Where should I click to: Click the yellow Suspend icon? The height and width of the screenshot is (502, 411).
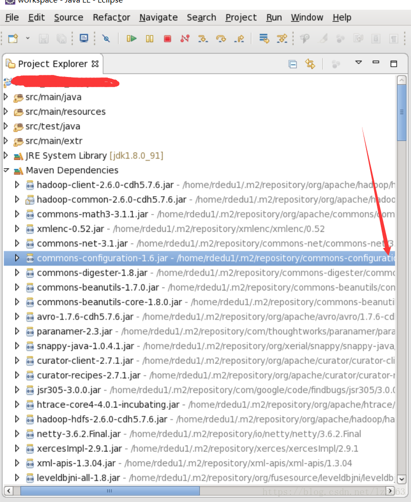150,39
